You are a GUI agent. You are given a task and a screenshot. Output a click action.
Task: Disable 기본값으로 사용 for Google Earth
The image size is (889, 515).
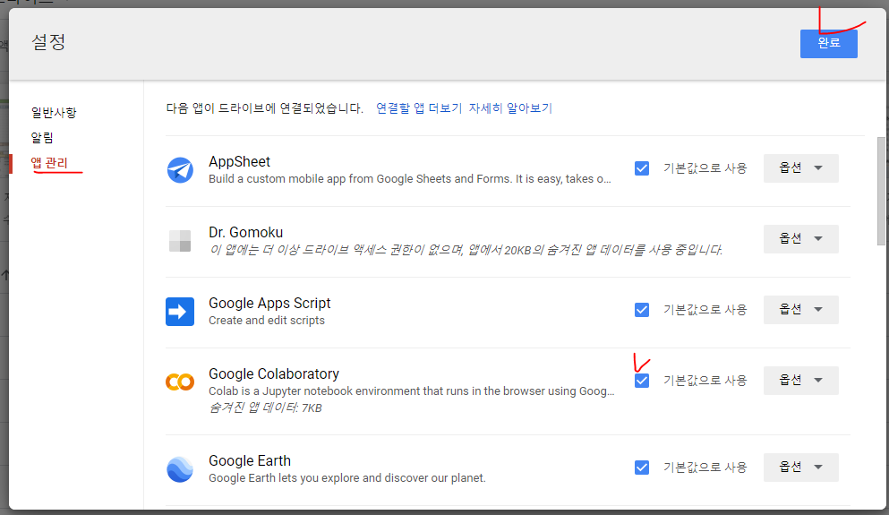pyautogui.click(x=642, y=468)
